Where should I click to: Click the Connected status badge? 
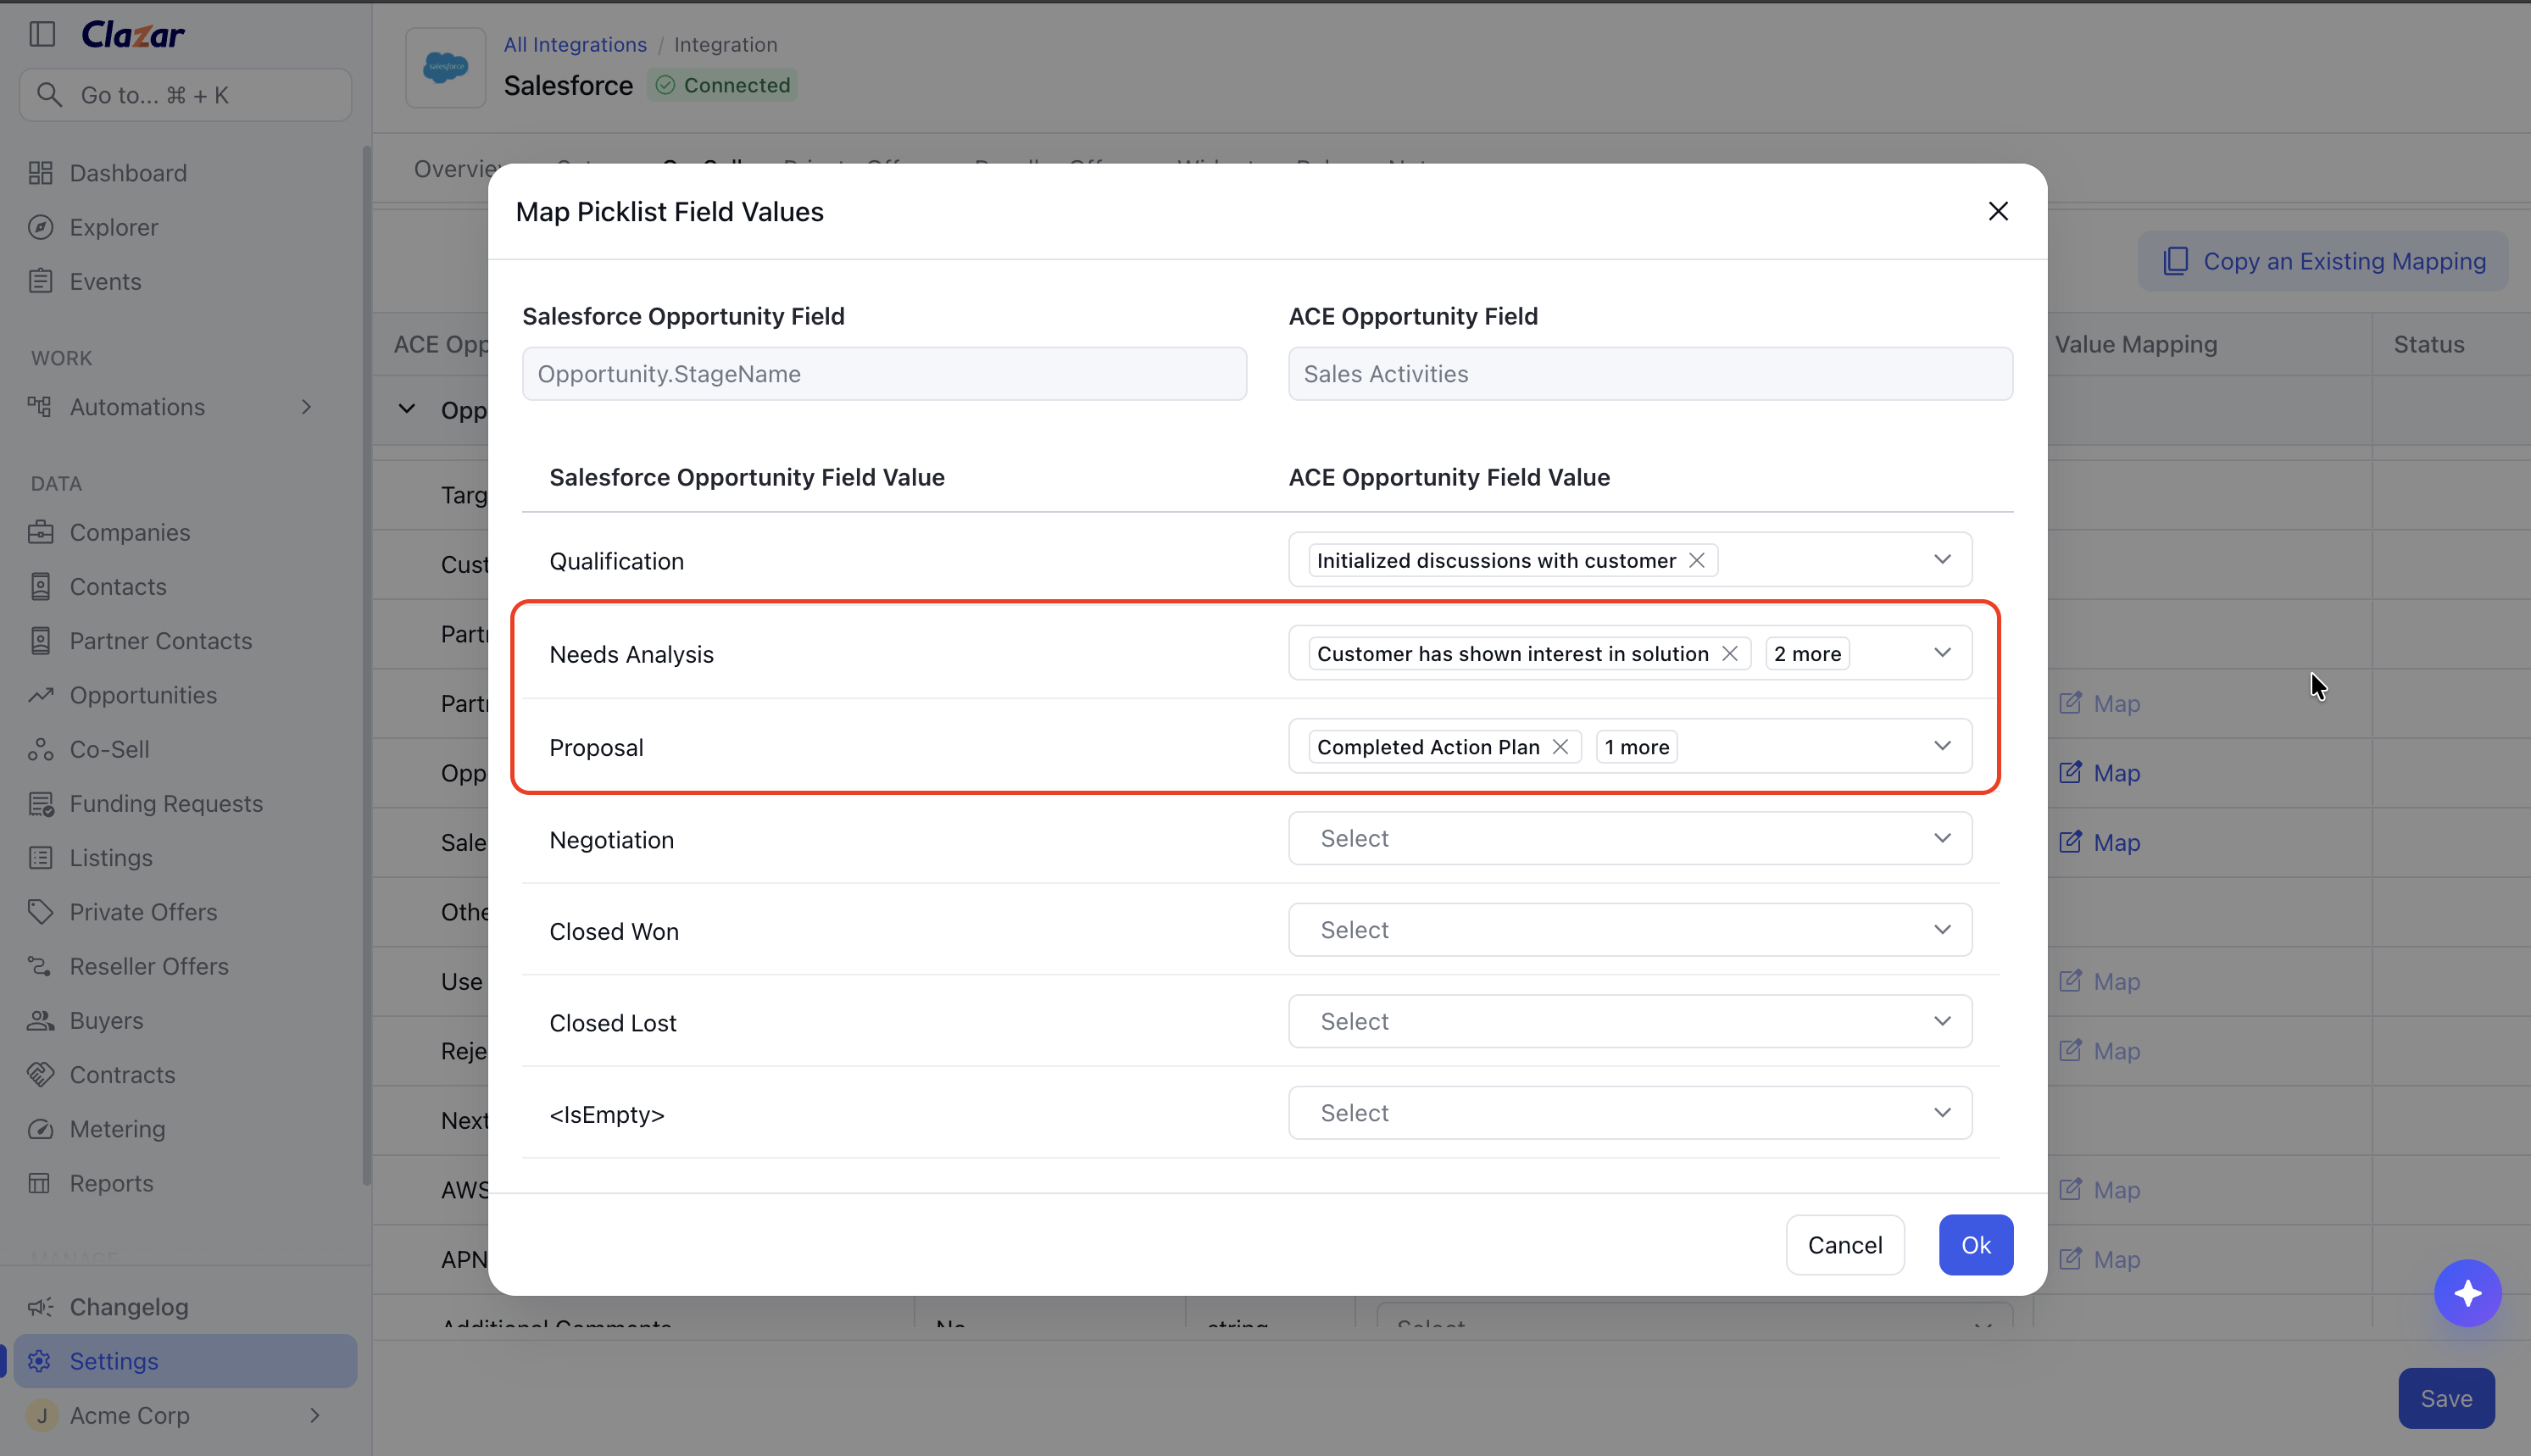tap(723, 85)
